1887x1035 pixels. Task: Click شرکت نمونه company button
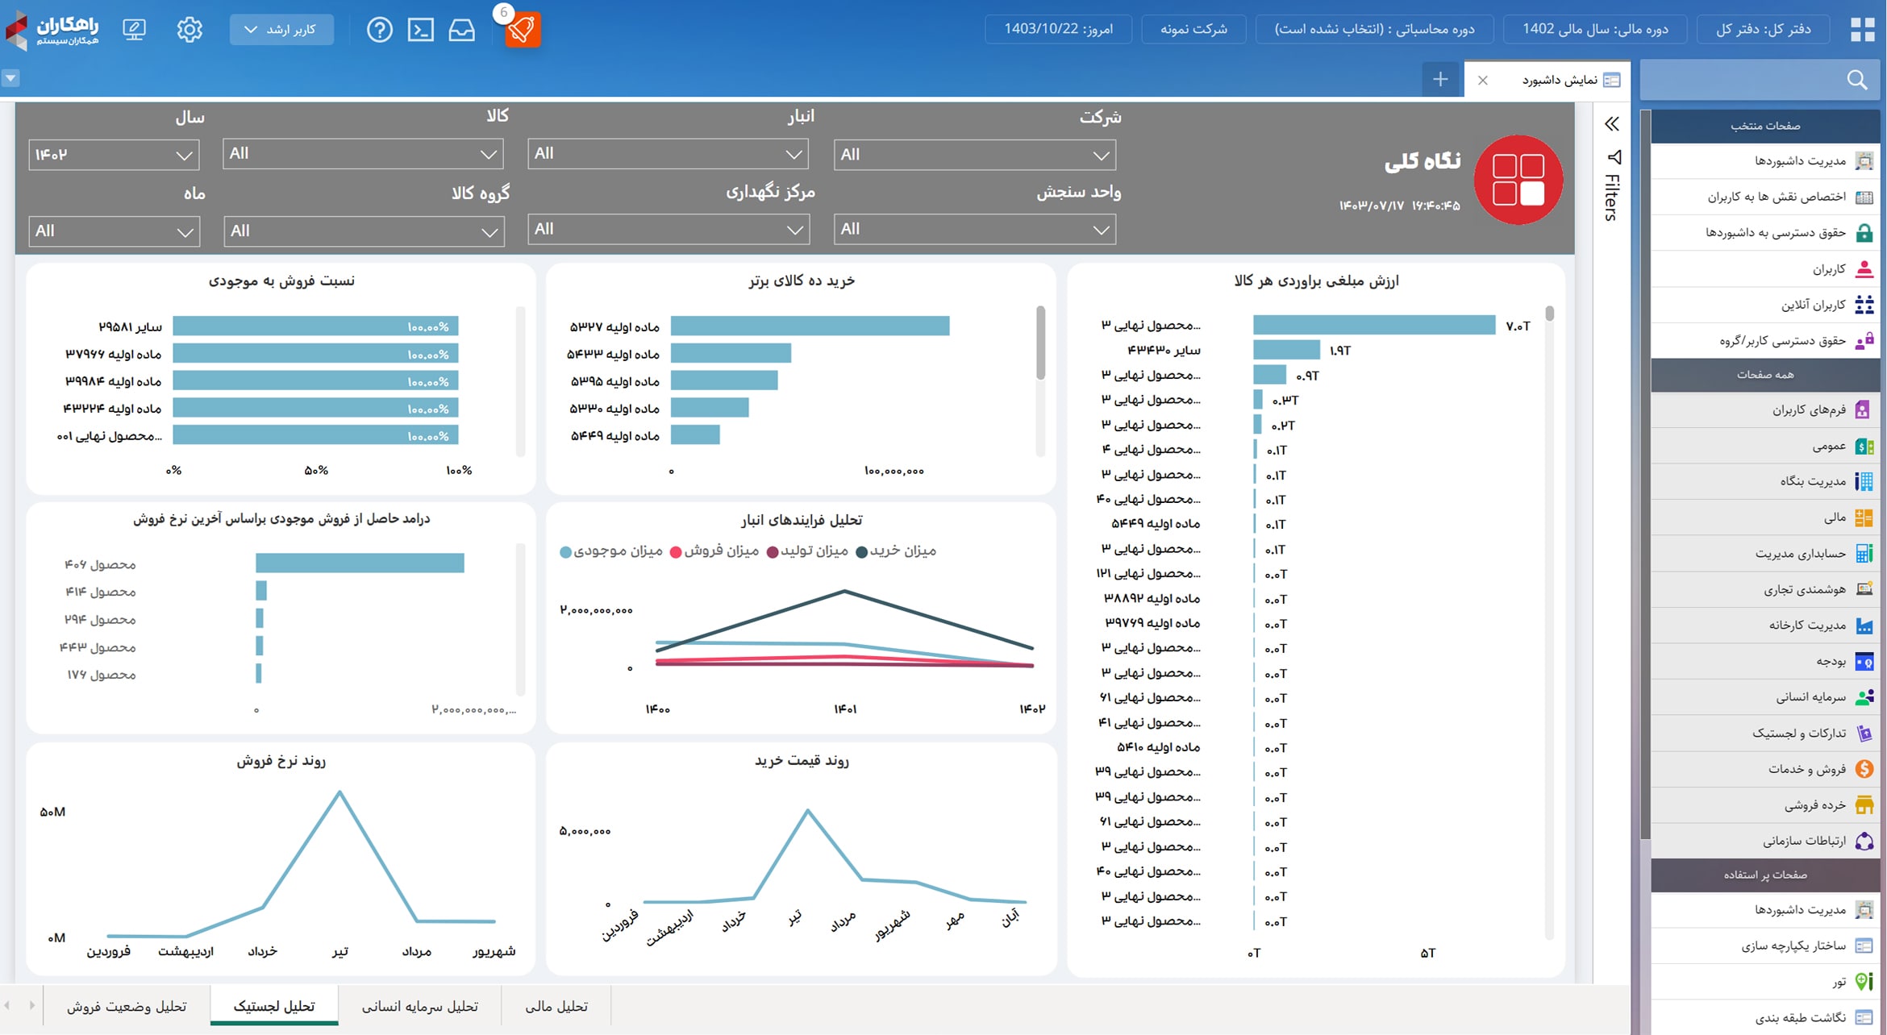[x=1193, y=29]
